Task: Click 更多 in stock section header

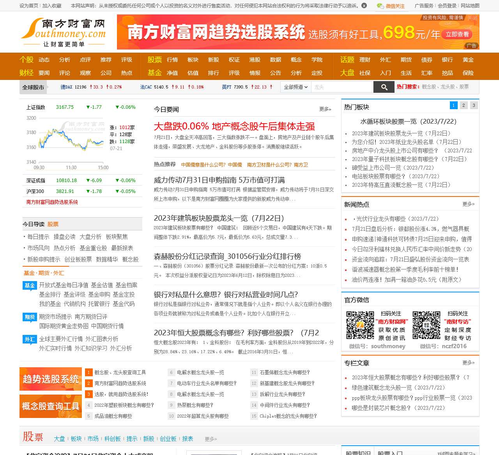Action: point(211,439)
